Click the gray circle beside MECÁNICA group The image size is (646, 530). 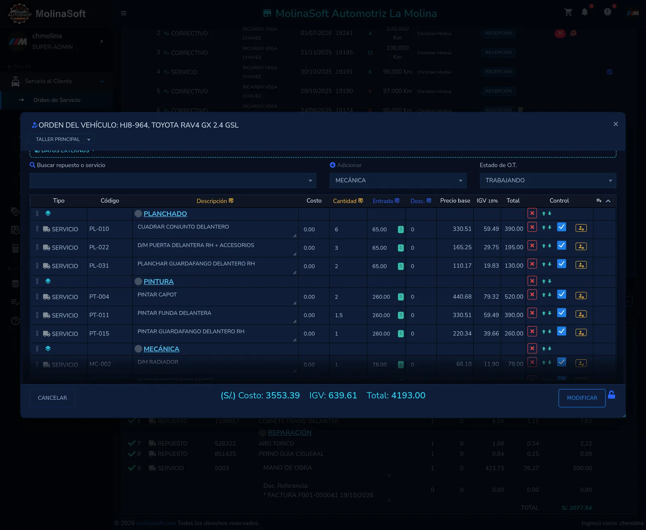coord(138,349)
